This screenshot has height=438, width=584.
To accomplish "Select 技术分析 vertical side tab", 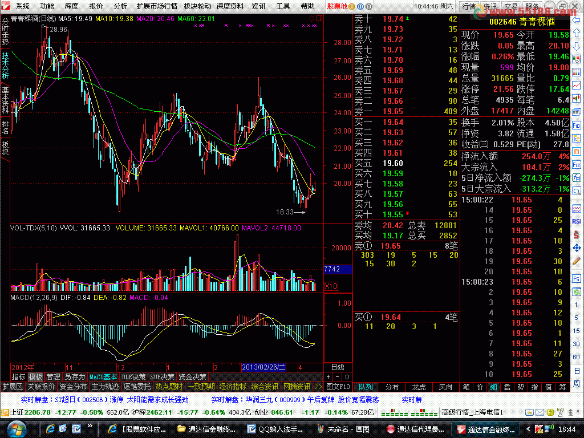I will point(5,66).
